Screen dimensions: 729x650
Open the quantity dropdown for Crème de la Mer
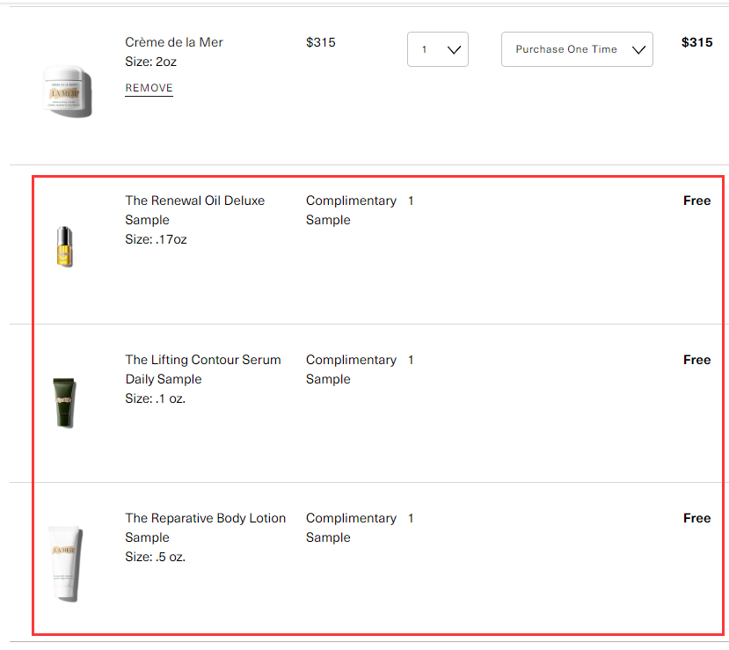438,49
